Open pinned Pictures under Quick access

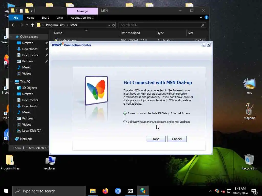click(28, 61)
